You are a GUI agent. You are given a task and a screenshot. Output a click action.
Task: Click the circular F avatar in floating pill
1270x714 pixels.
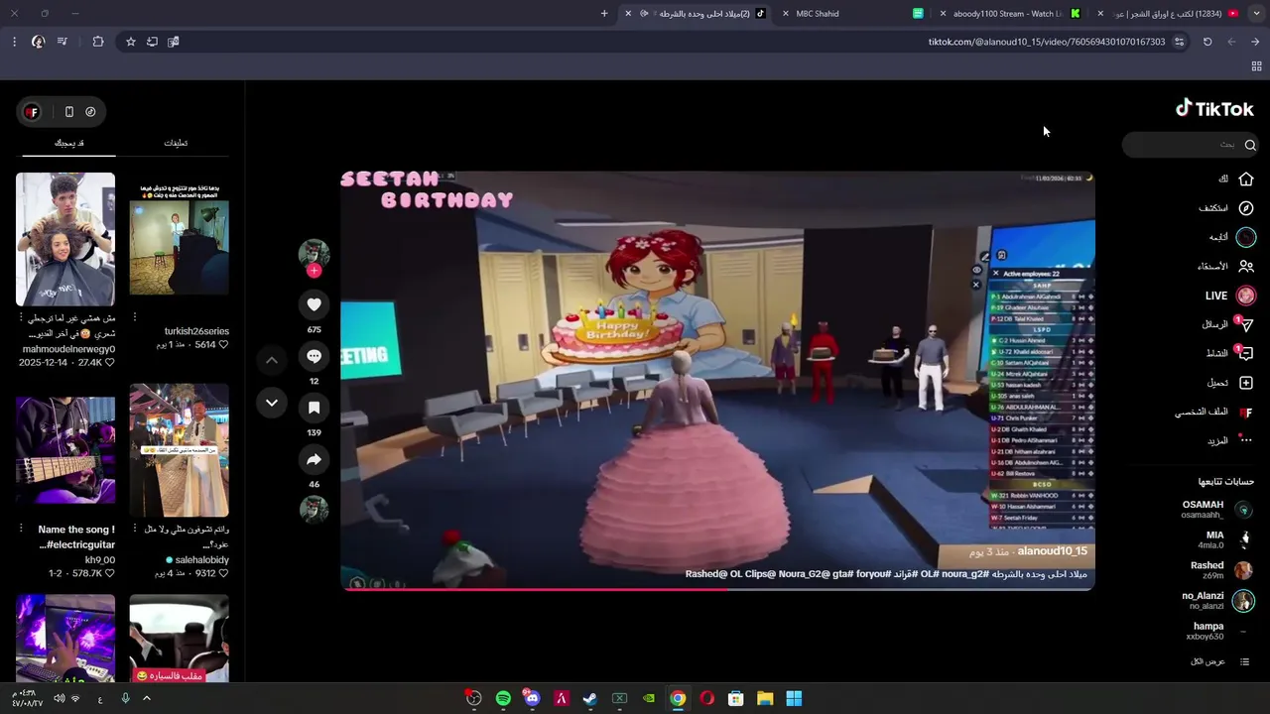[x=32, y=112]
